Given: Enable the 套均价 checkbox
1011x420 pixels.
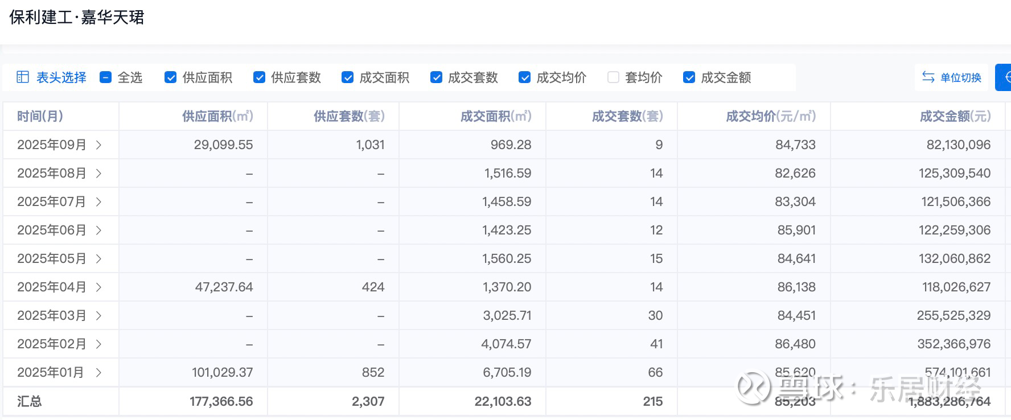Looking at the screenshot, I should (x=613, y=77).
